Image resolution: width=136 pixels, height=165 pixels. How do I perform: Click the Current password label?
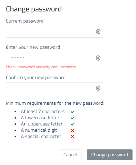[x=25, y=21]
